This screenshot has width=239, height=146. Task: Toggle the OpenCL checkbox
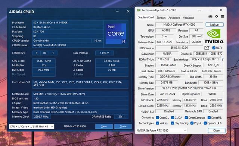[x=158, y=118]
